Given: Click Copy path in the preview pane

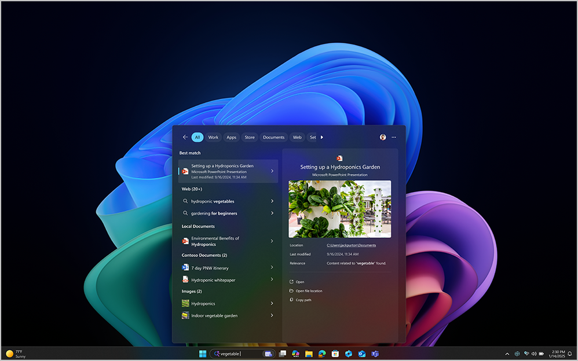Looking at the screenshot, I should pos(301,300).
